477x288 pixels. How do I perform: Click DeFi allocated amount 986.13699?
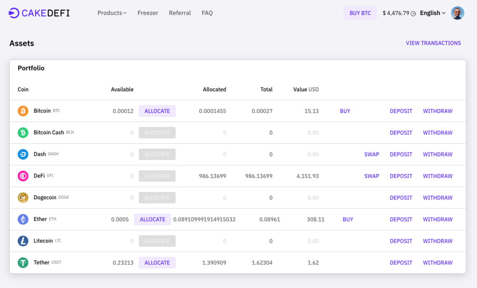pos(212,176)
